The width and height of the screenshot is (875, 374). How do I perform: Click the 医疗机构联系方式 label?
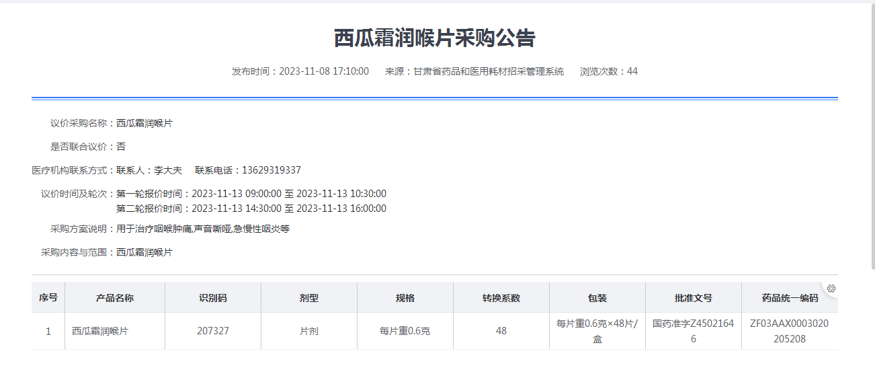[x=73, y=170]
